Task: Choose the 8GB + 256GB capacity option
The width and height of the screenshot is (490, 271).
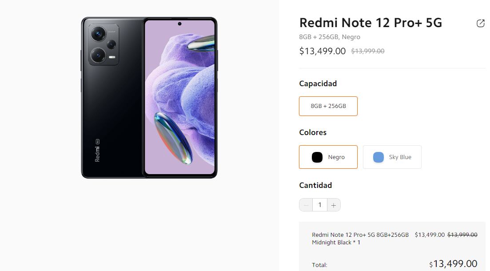Action: click(328, 106)
